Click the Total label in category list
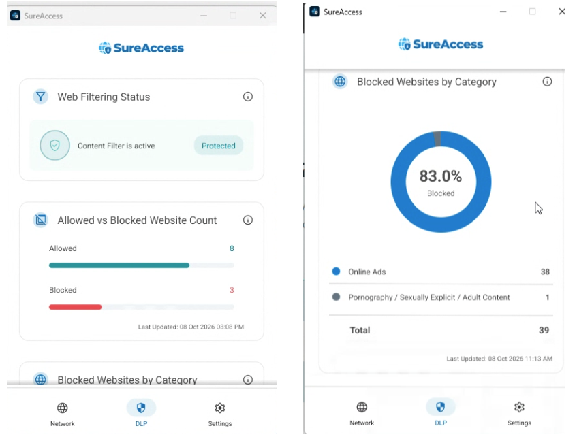This screenshot has width=577, height=441. coord(360,330)
